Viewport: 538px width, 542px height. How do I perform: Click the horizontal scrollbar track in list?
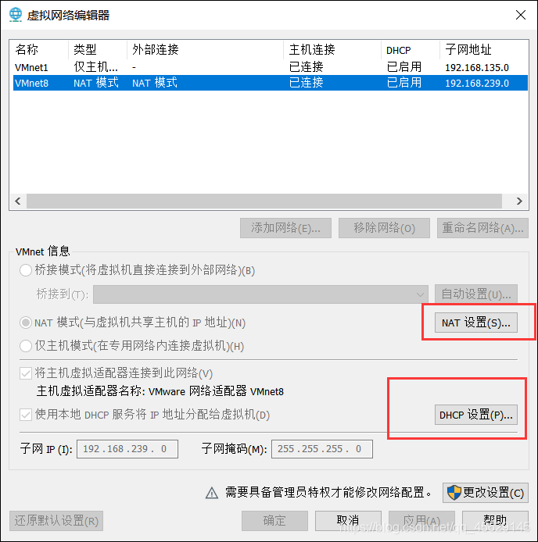[264, 201]
